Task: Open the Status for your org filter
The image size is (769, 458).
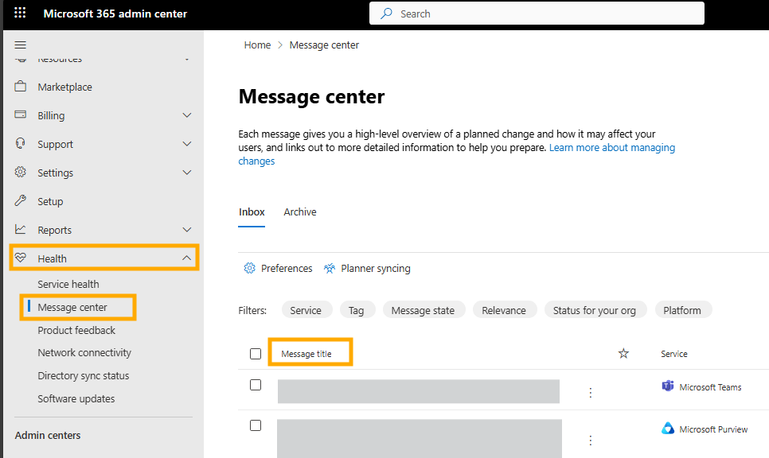Action: (x=595, y=310)
